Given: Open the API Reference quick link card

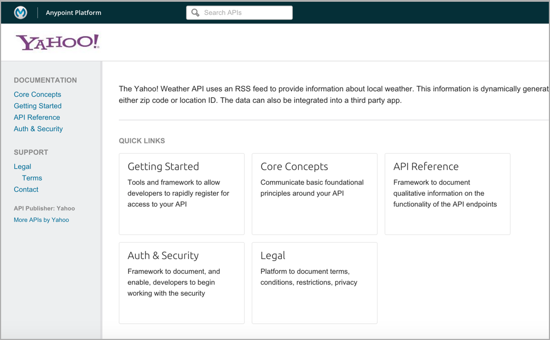Looking at the screenshot, I should coord(447,194).
